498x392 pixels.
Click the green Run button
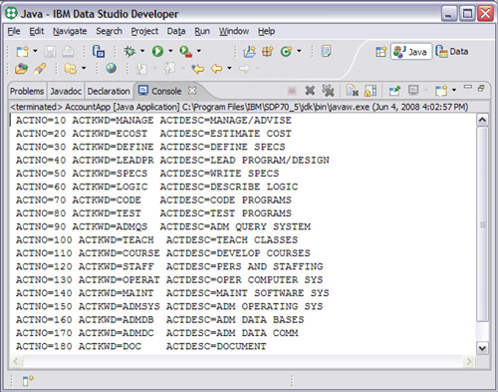pos(157,51)
